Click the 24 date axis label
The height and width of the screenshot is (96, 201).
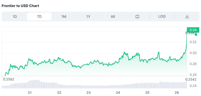pos(118,93)
